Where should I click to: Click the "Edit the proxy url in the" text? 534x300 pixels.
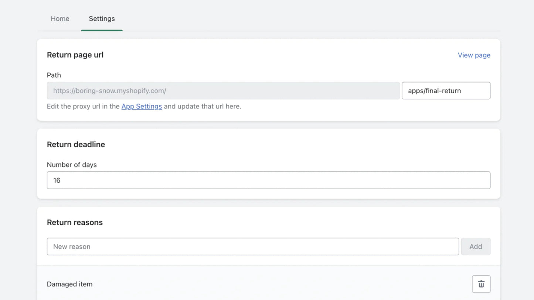[x=83, y=106]
